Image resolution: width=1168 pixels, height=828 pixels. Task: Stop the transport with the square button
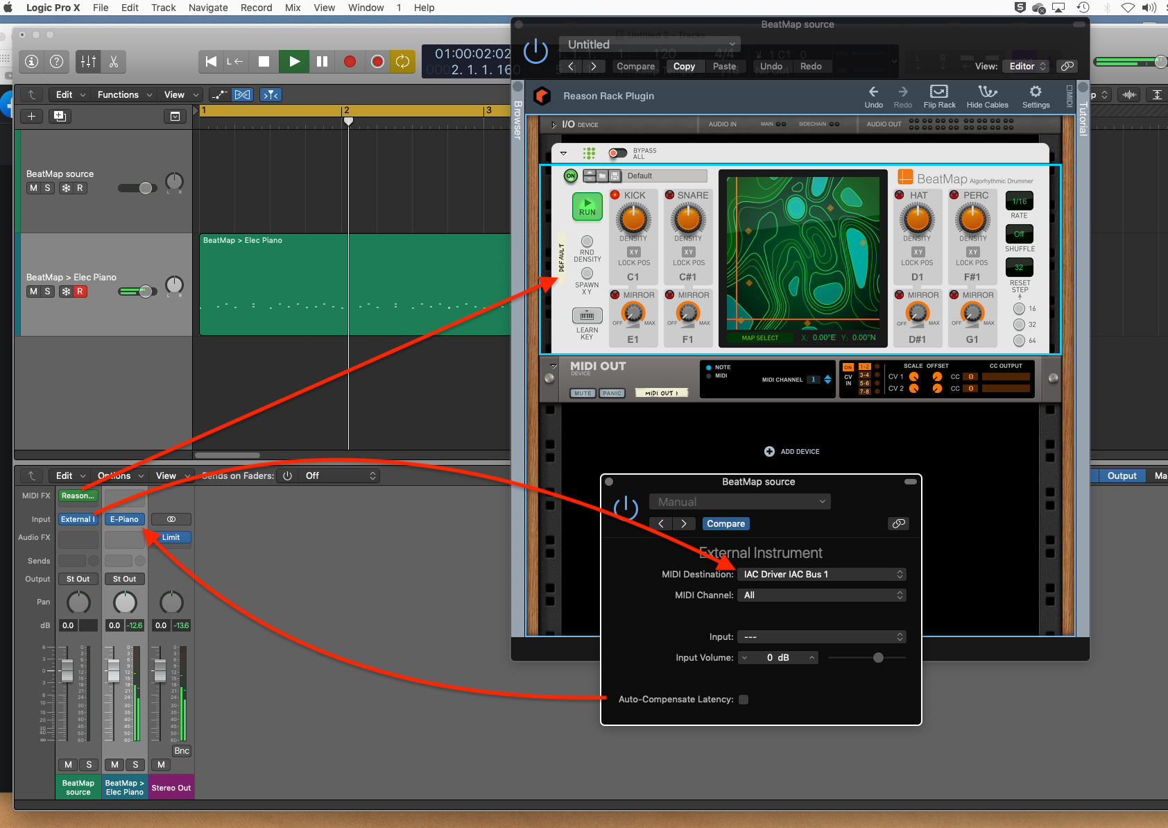tap(264, 61)
